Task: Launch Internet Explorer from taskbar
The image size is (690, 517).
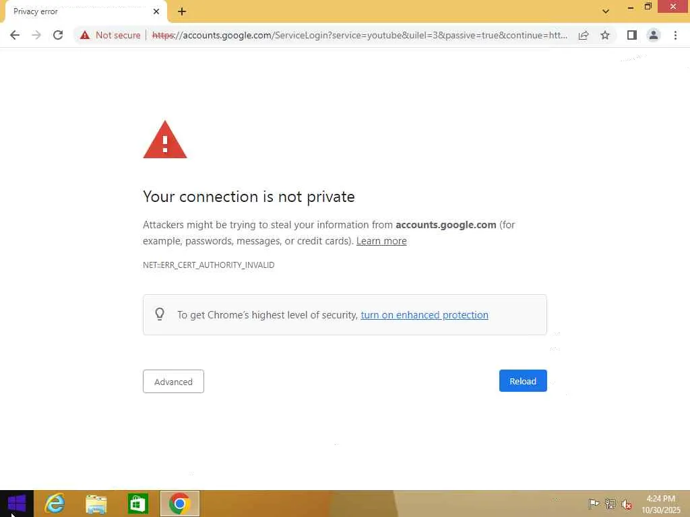Action: pos(55,504)
